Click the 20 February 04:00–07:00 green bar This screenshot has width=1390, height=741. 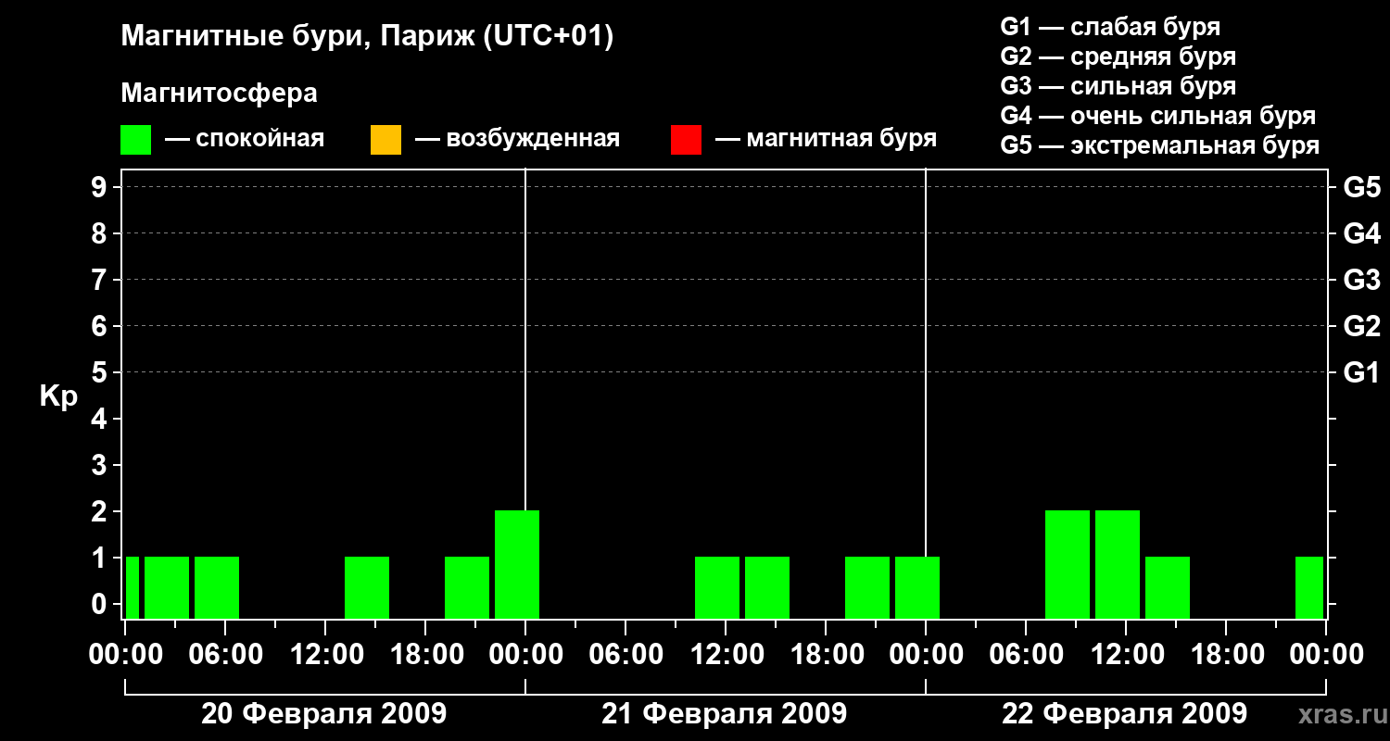[x=217, y=587]
